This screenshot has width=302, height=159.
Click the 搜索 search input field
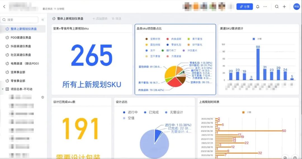19,20
